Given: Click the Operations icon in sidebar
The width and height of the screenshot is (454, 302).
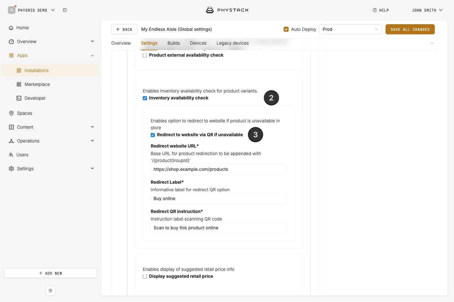Looking at the screenshot, I should pyautogui.click(x=11, y=141).
